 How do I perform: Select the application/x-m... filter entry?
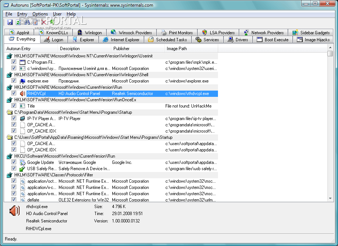[111, 194]
